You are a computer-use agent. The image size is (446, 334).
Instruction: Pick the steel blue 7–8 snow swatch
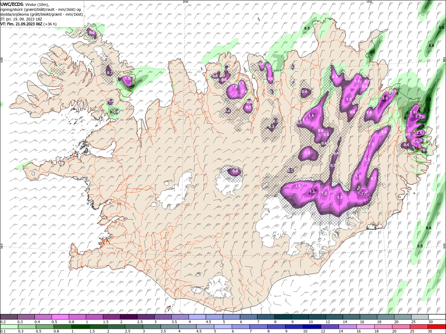coord(266,317)
